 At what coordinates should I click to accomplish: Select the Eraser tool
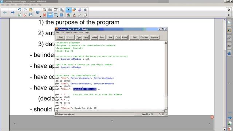click(x=85, y=15)
